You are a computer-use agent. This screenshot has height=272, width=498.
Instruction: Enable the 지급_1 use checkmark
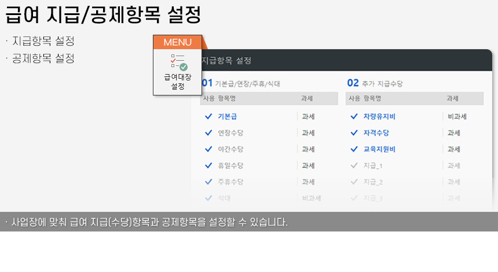tap(354, 166)
